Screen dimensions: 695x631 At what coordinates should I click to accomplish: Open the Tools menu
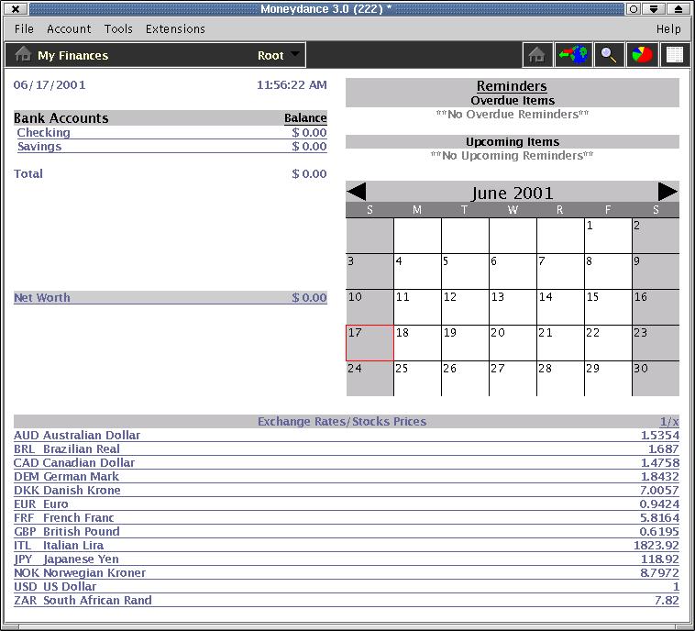coord(118,28)
